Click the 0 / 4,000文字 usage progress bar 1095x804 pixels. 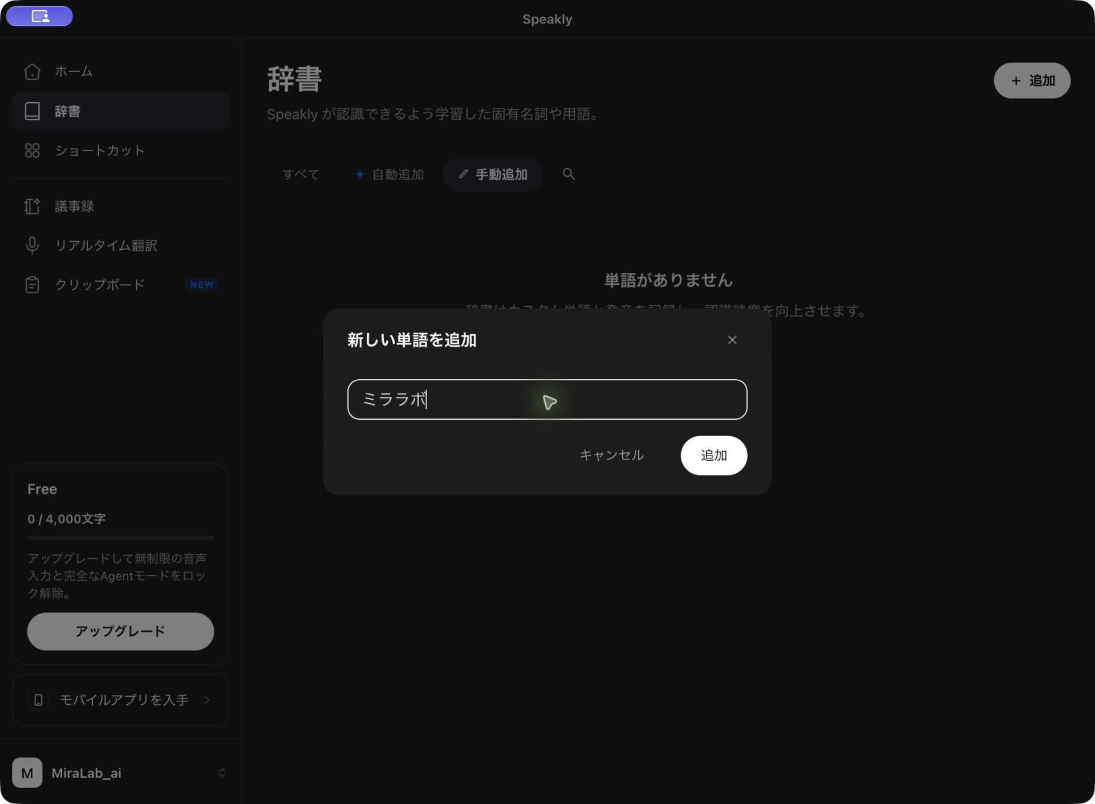coord(120,538)
